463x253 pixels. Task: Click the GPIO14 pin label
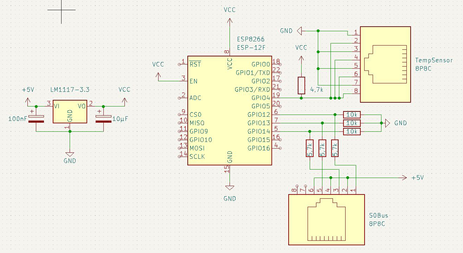click(x=259, y=131)
